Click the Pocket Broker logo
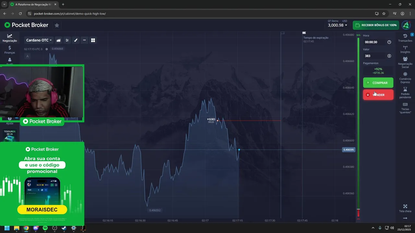This screenshot has width=415, height=233. coord(26,25)
